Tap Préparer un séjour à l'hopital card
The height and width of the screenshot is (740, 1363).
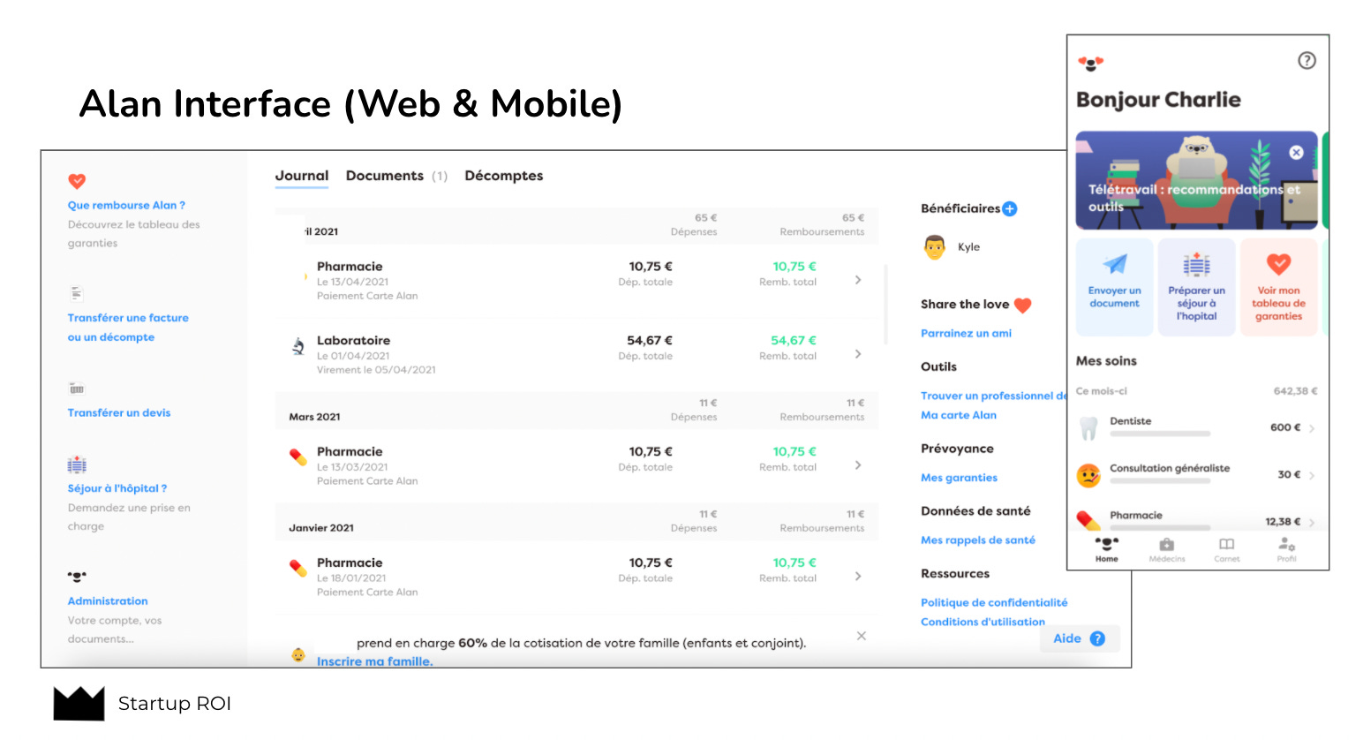point(1197,287)
